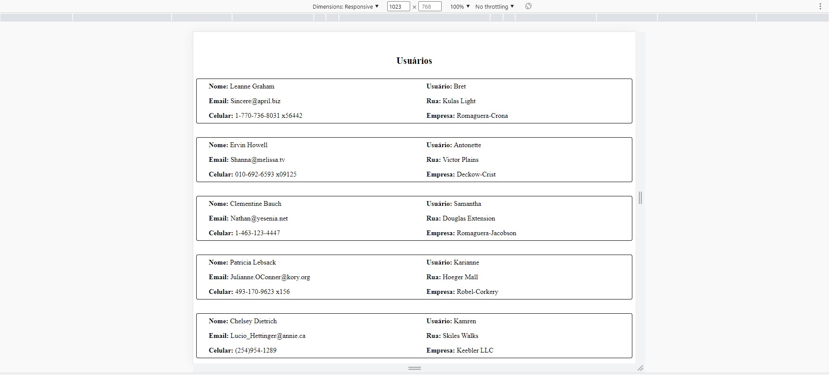Click the username Bret

[x=460, y=86]
